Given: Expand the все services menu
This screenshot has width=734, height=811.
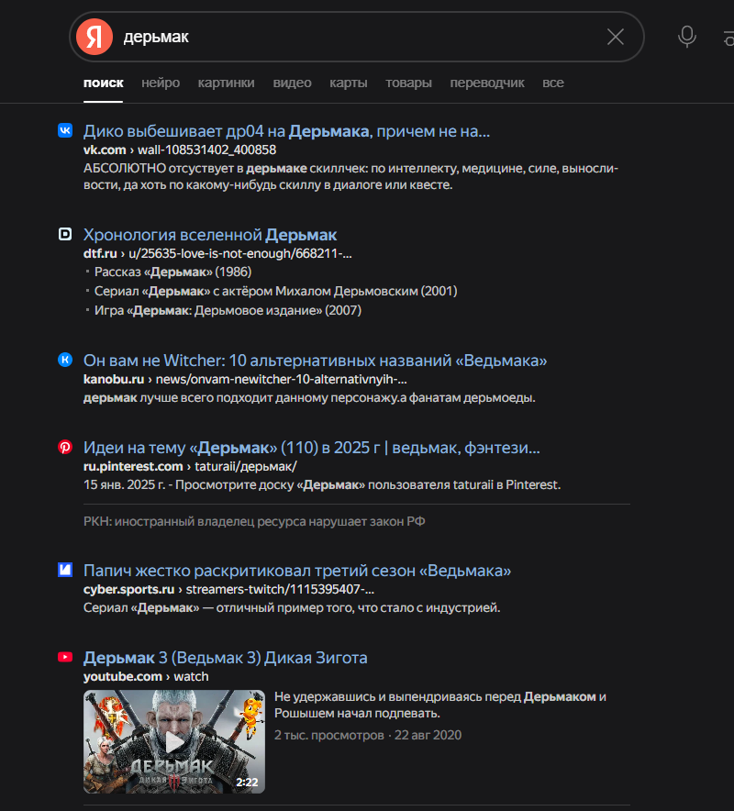Looking at the screenshot, I should click(x=553, y=83).
